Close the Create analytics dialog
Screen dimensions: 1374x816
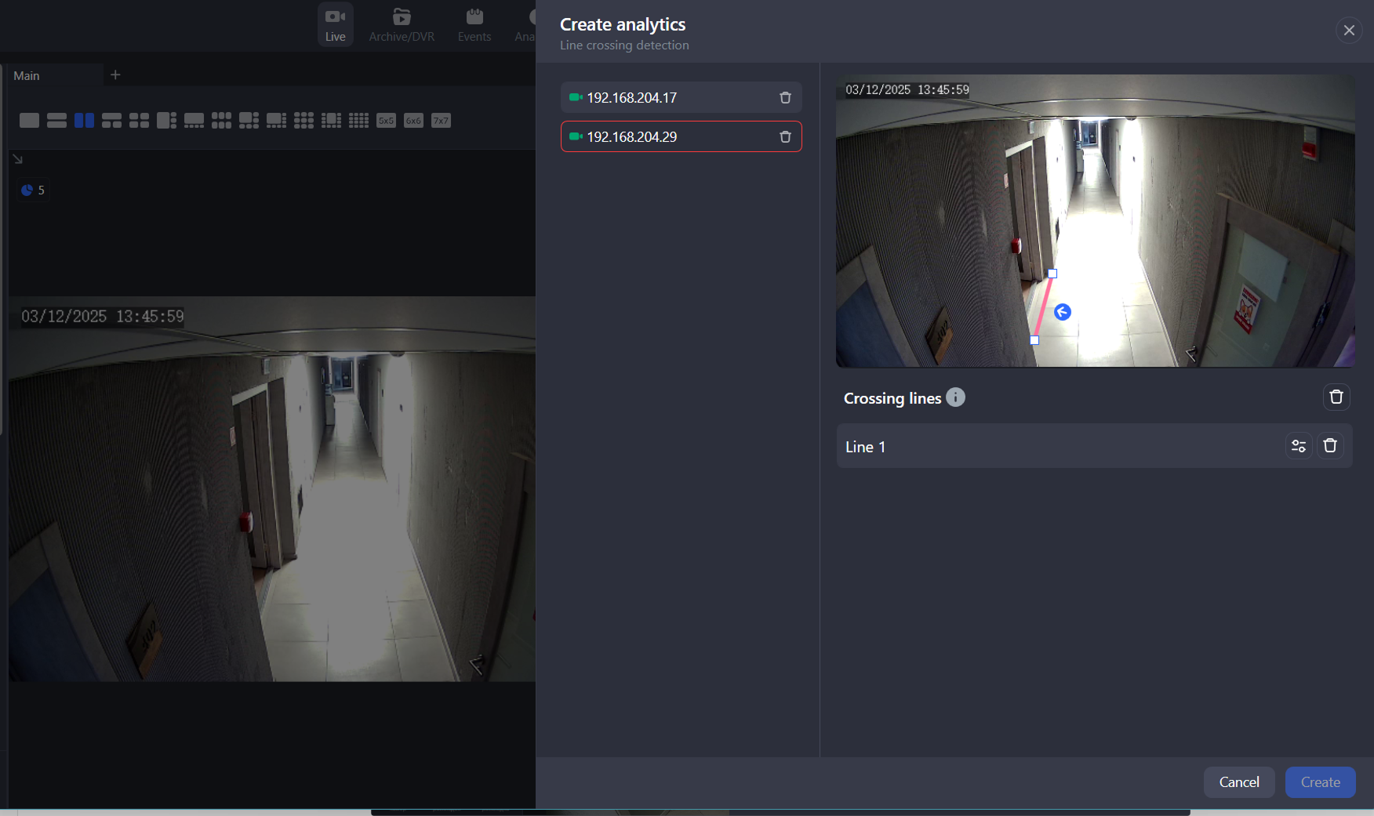point(1349,31)
